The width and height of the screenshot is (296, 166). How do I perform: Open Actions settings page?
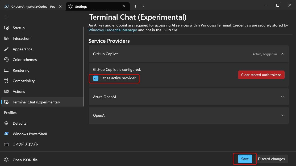pos(42,91)
